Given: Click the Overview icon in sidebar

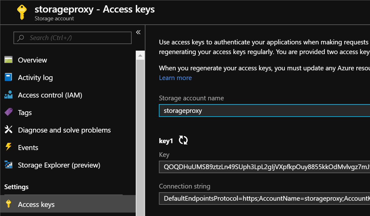Looking at the screenshot, I should (x=8, y=60).
